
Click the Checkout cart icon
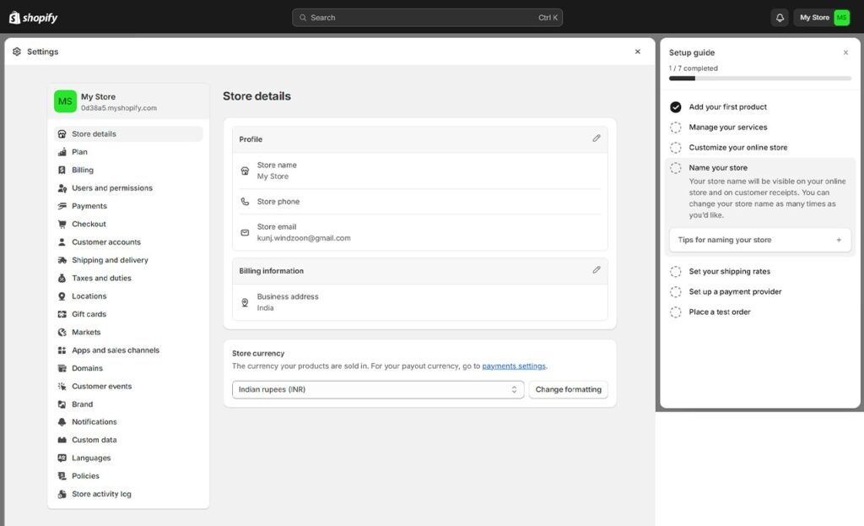point(62,224)
